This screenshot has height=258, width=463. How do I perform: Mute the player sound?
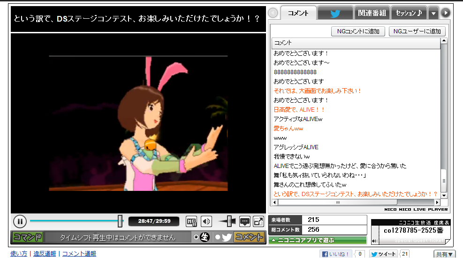click(206, 221)
